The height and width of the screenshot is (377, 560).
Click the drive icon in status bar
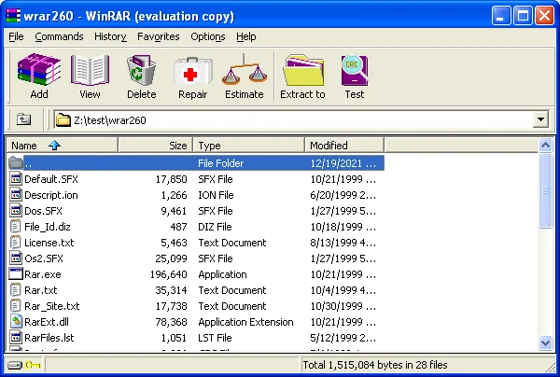point(15,365)
